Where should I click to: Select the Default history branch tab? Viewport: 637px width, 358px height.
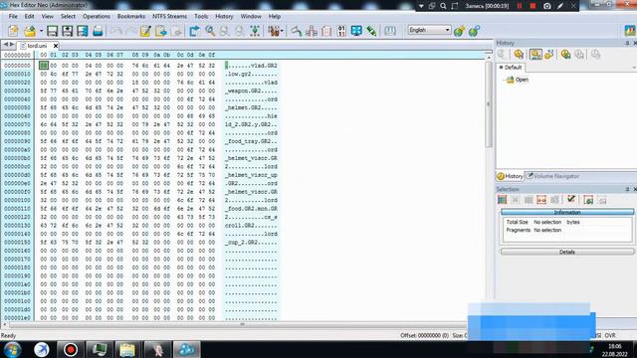click(x=511, y=68)
